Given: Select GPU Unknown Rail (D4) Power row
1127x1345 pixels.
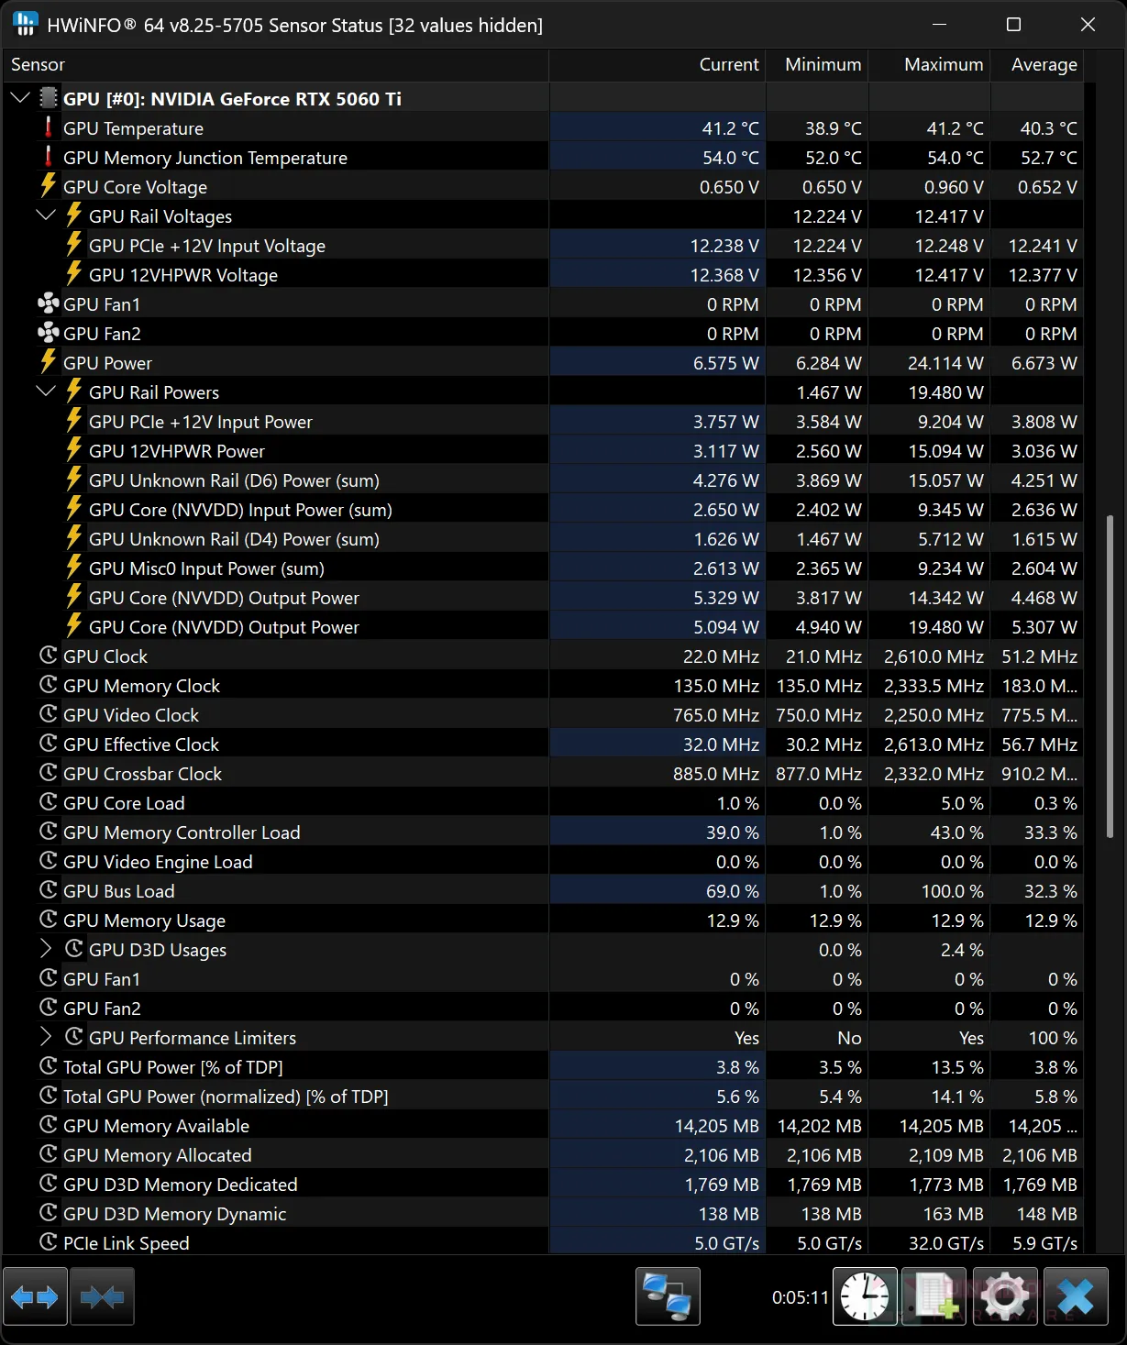Looking at the screenshot, I should coord(543,539).
